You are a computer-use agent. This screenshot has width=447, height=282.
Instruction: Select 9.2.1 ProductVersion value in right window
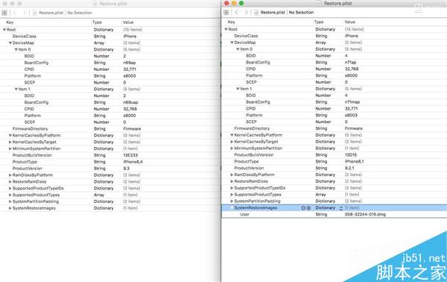coord(349,168)
